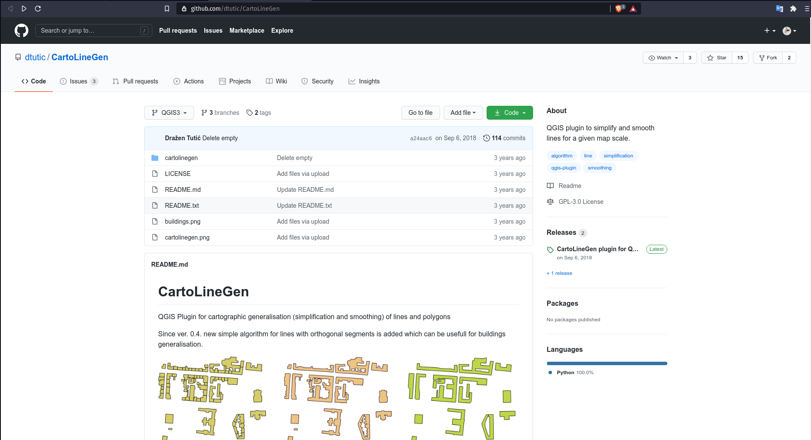Open the Wiki tab

pos(276,81)
